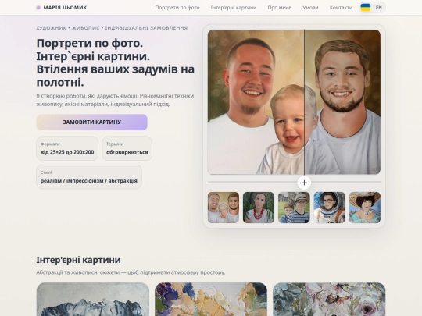Click the Інтер'єрні картини section heading
Screen dimensions: 422x316
79,260
